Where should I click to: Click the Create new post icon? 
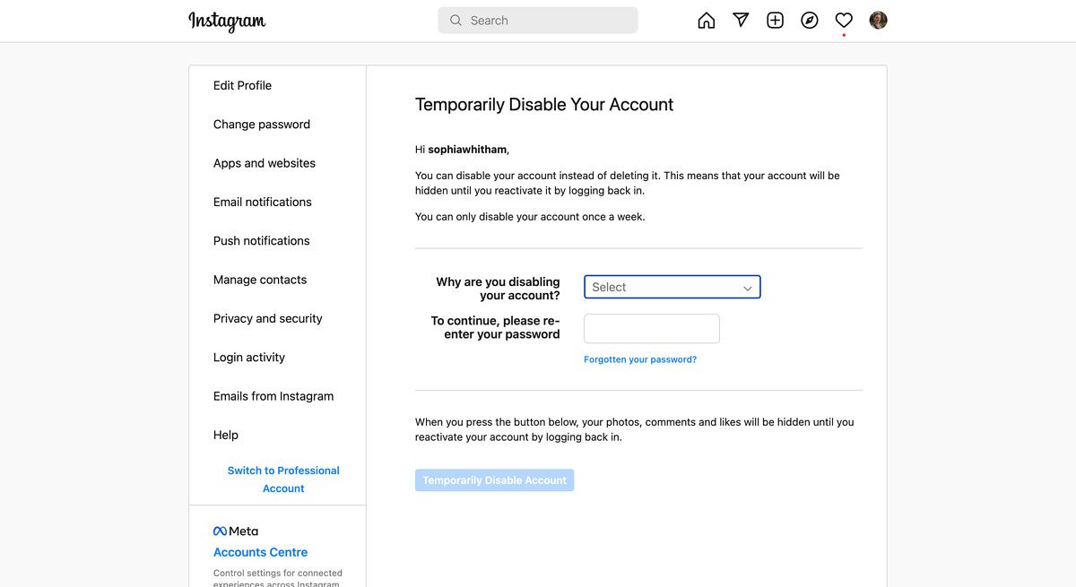pyautogui.click(x=774, y=20)
